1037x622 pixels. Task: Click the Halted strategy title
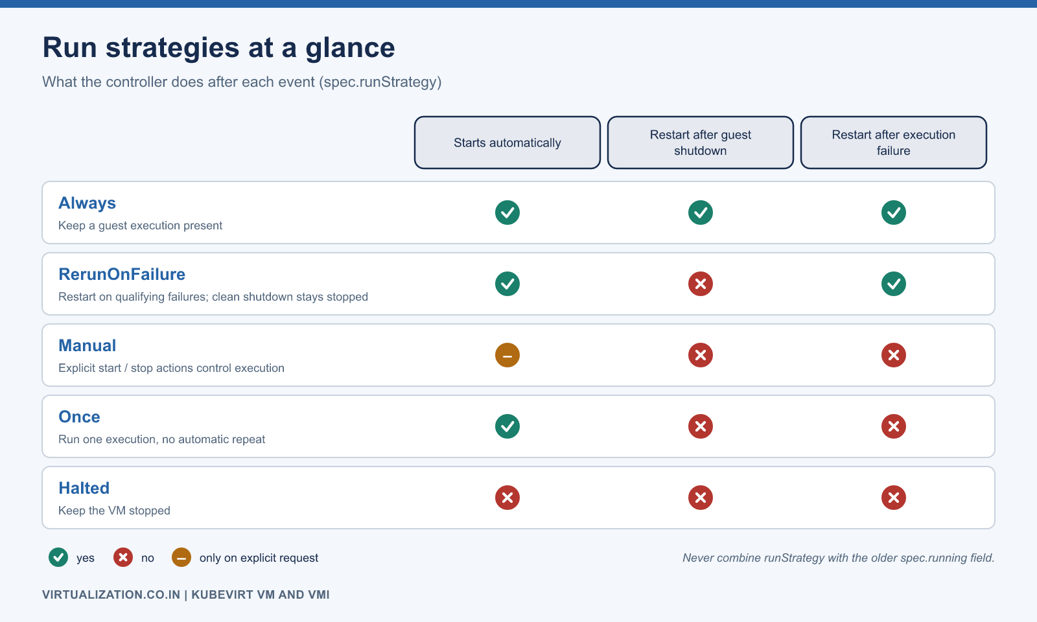coord(84,489)
